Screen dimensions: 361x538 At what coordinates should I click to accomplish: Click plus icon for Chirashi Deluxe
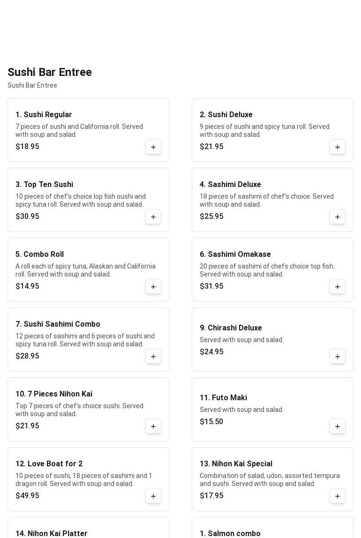[x=338, y=357]
